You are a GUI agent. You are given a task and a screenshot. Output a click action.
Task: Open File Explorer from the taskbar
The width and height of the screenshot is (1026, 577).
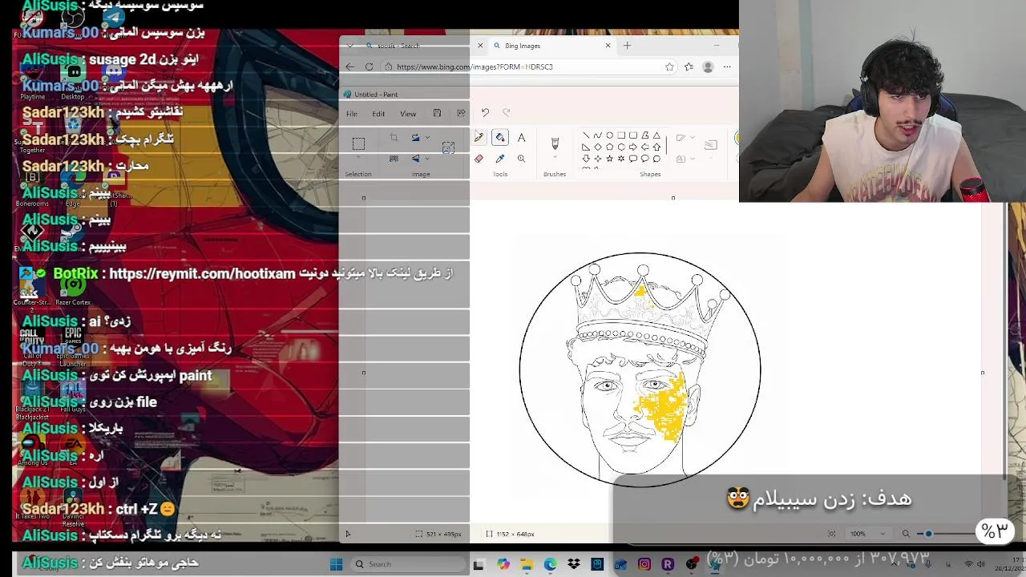coord(527,564)
